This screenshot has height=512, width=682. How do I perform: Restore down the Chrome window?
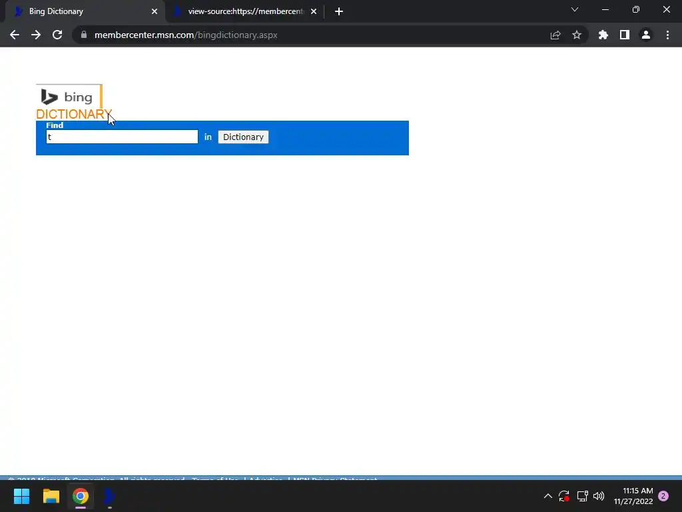click(x=636, y=9)
